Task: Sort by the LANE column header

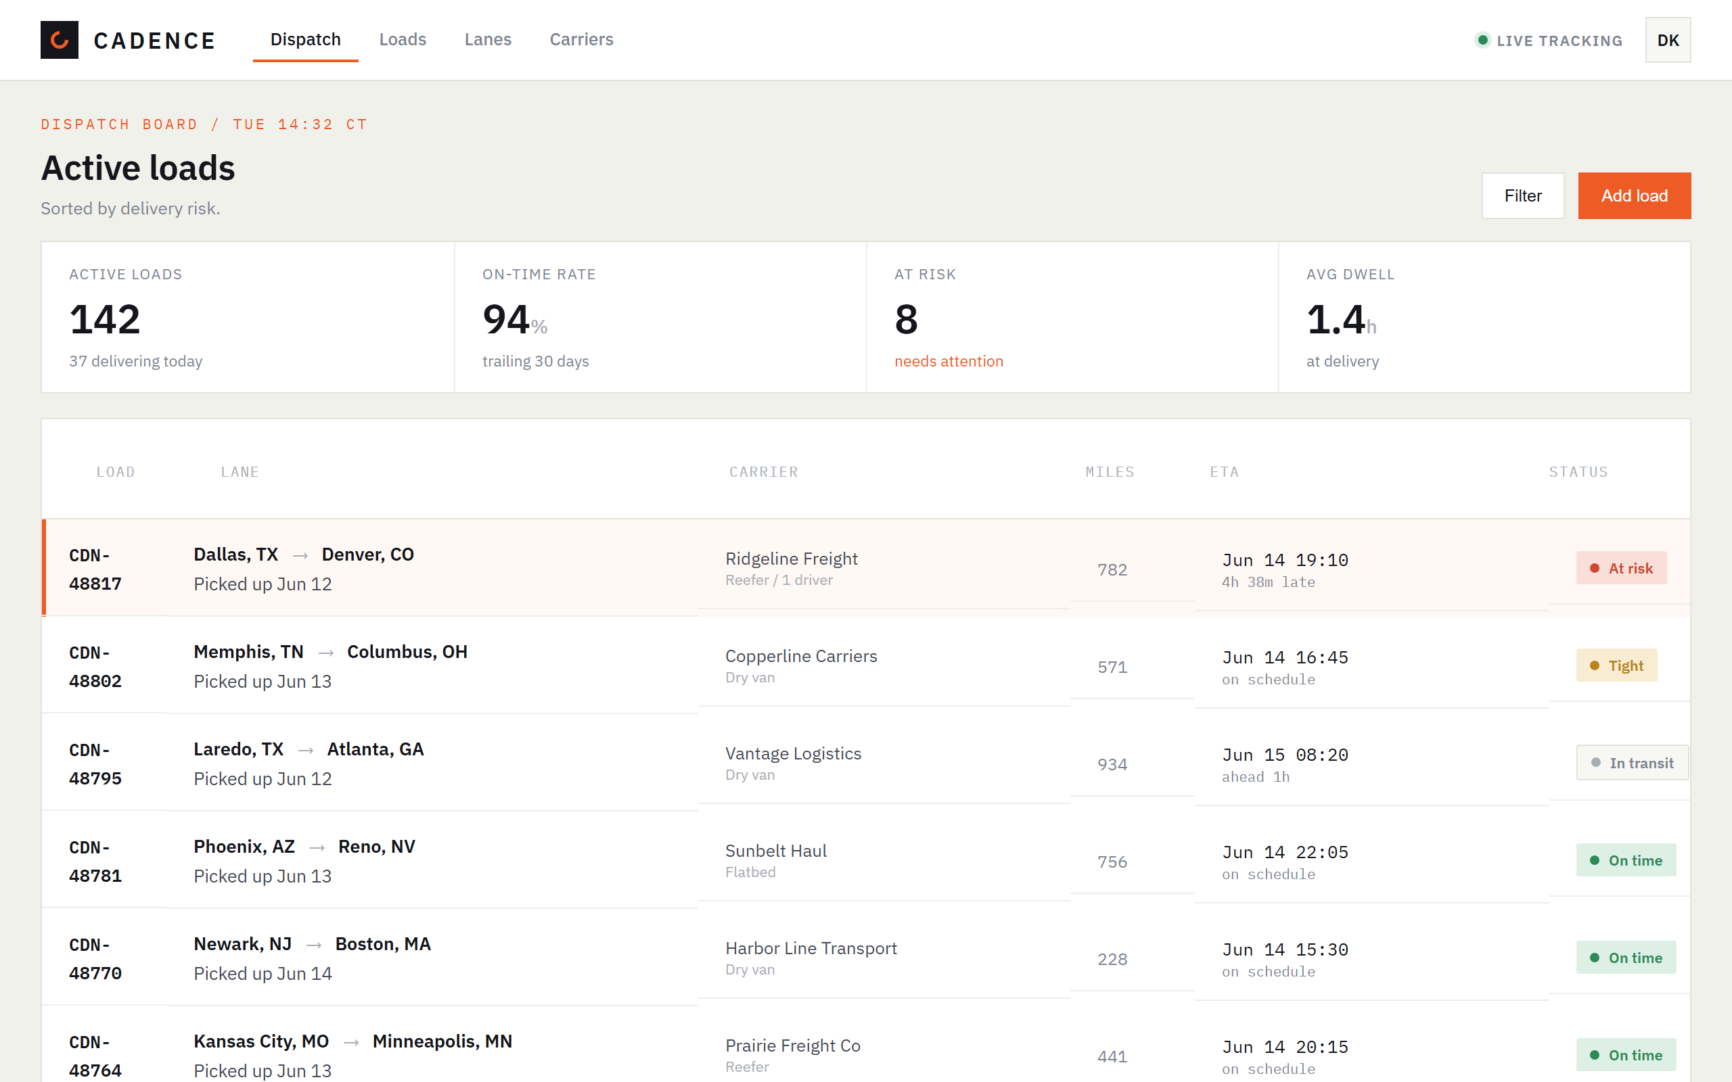Action: [x=240, y=471]
